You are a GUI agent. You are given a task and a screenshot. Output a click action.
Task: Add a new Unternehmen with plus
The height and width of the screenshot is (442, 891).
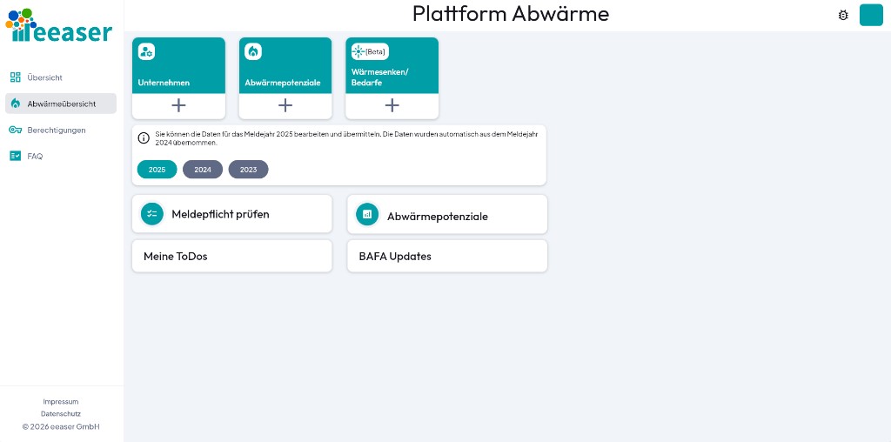click(178, 105)
